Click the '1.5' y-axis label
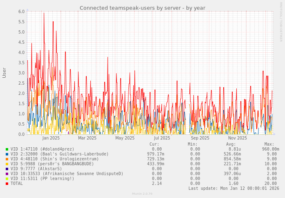Image resolution: width=285 pixels, height=198 pixels. [x=21, y=104]
